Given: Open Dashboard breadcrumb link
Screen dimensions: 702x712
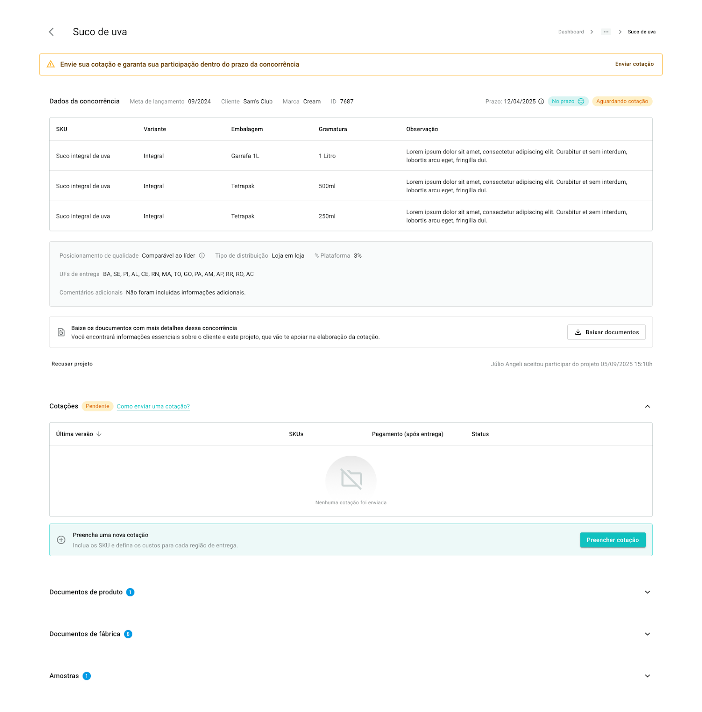Looking at the screenshot, I should [571, 32].
